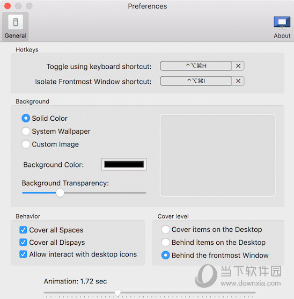
Task: Select the Custom Image option
Action: click(26, 144)
